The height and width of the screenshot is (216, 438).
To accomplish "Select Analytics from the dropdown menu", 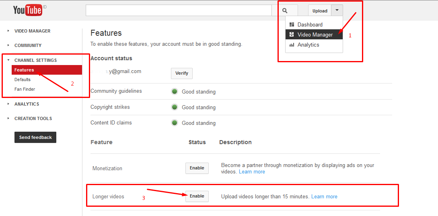I will tap(314, 45).
